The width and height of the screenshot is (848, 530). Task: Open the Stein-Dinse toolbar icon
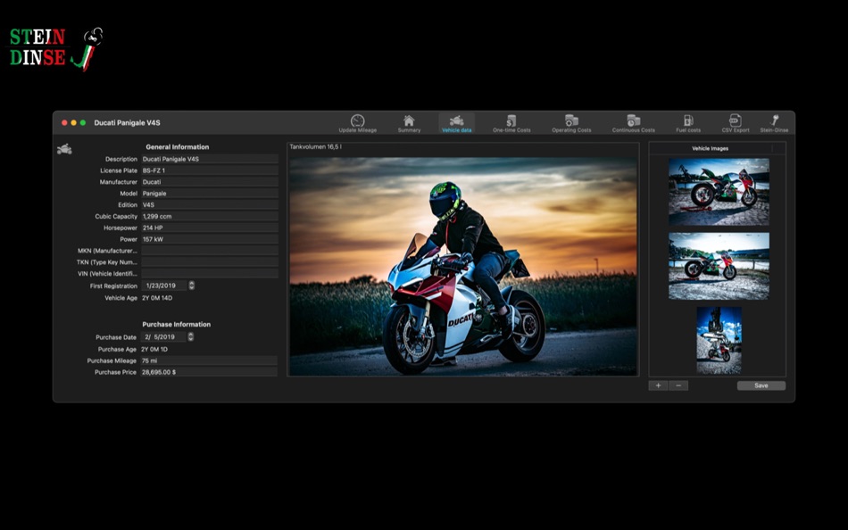(774, 123)
